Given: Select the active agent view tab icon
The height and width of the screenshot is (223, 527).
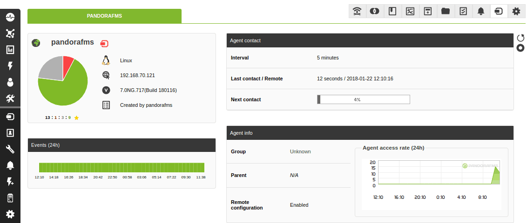Looking at the screenshot, I should (x=499, y=12).
